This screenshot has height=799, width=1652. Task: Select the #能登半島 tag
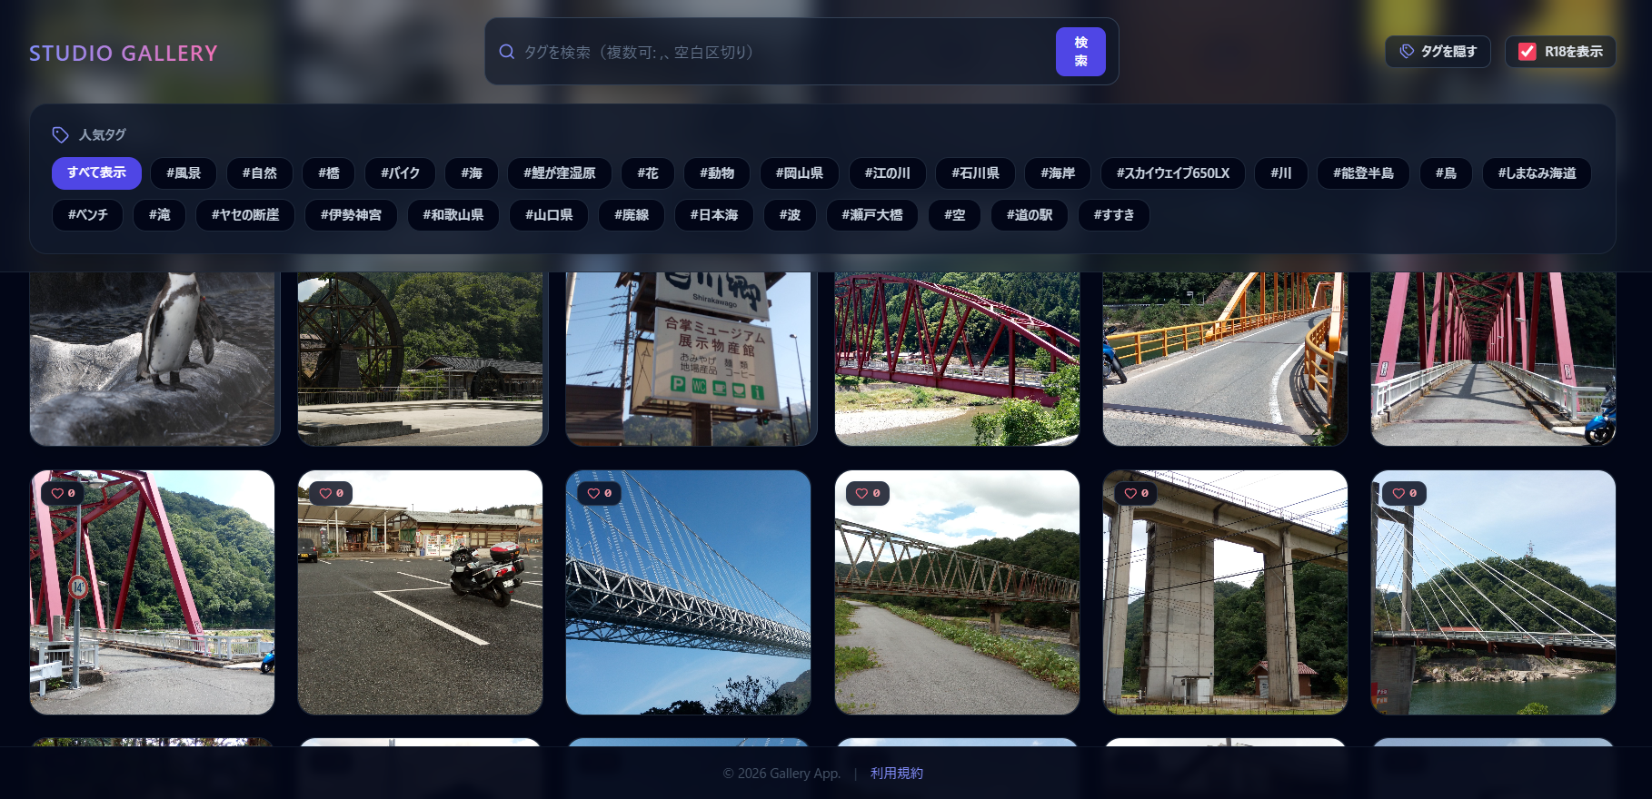[x=1364, y=173]
